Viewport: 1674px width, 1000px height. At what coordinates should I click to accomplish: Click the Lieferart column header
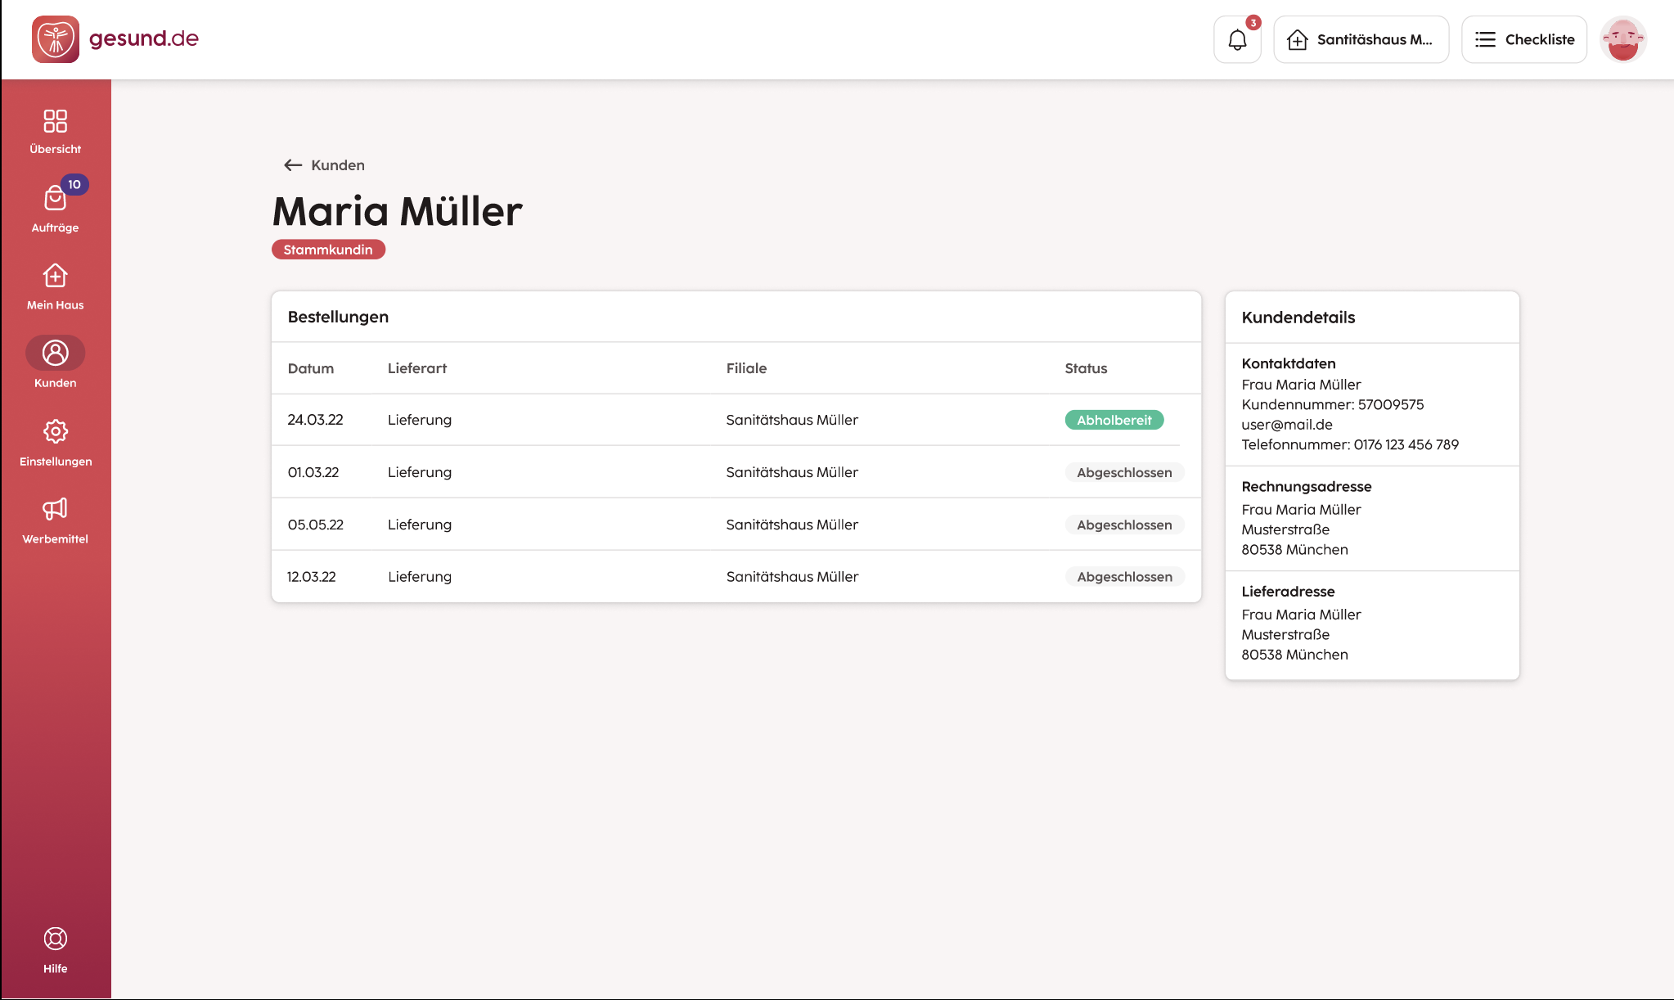(x=417, y=368)
